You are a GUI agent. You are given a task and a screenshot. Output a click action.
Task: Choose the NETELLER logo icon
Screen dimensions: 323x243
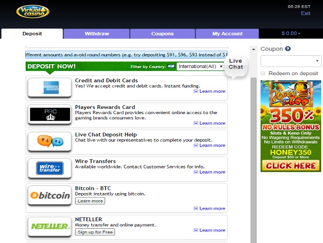pos(49,226)
